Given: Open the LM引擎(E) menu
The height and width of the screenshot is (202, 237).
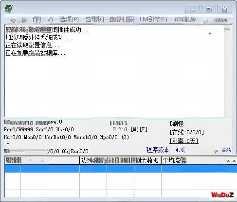Looking at the screenshot, I should click(153, 19).
